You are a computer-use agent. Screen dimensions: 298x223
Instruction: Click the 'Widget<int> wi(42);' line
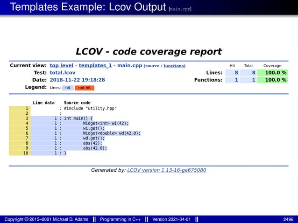tap(106, 123)
